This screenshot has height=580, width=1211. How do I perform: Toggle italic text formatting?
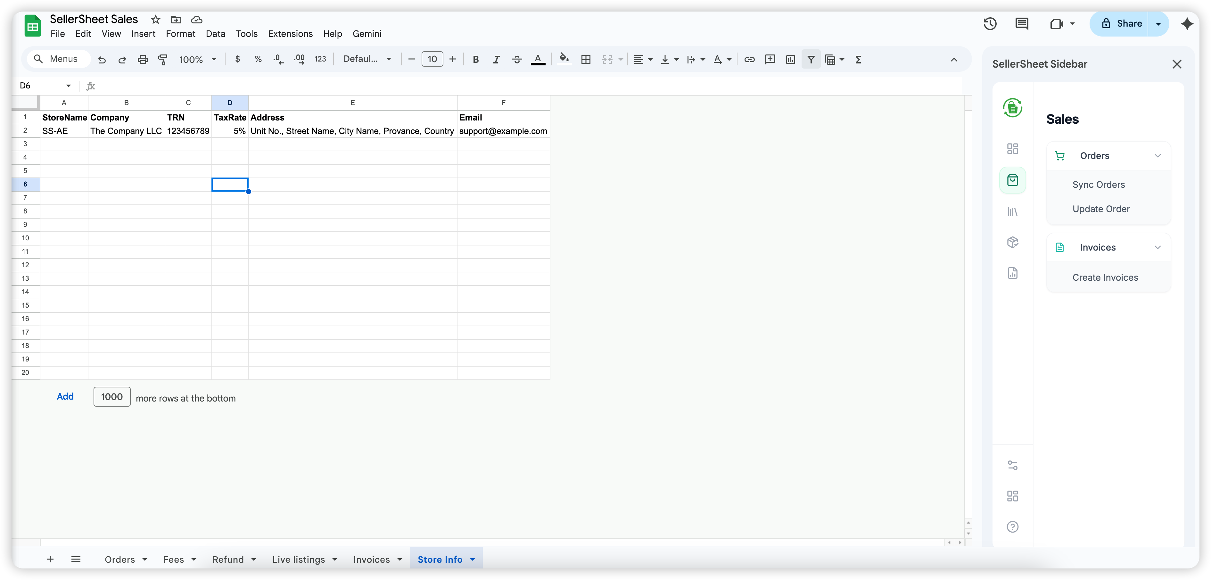(496, 59)
